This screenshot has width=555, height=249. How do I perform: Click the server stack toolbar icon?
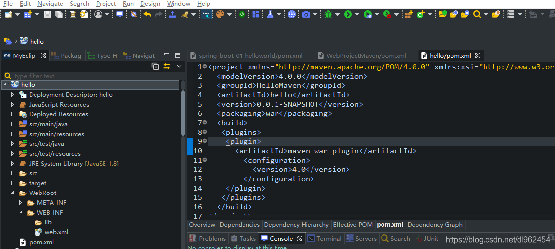pos(510,14)
